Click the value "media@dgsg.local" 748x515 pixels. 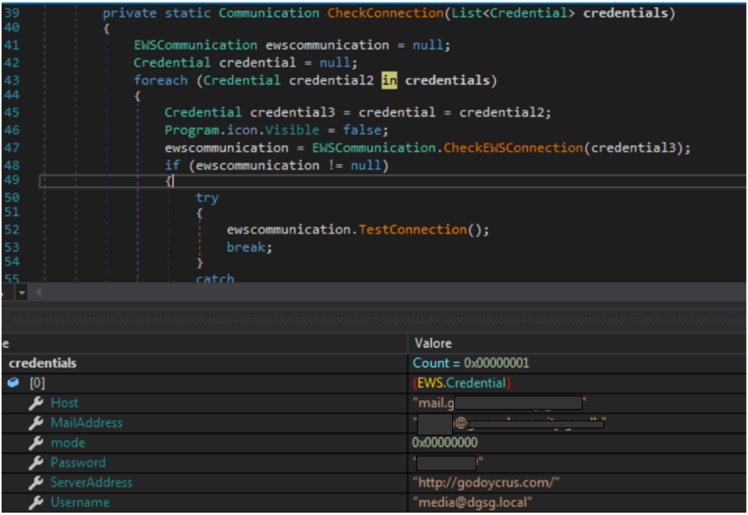[x=472, y=502]
